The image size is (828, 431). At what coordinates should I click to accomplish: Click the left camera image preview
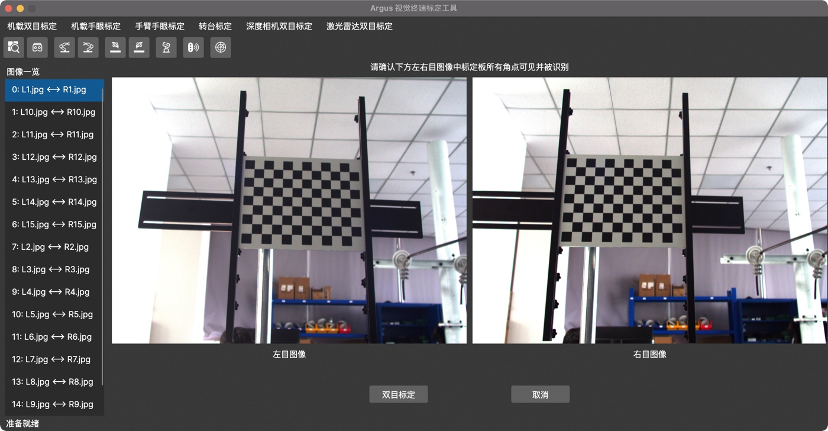click(289, 210)
